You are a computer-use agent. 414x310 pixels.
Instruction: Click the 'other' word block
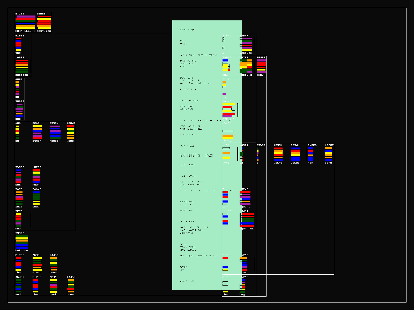click(x=37, y=132)
